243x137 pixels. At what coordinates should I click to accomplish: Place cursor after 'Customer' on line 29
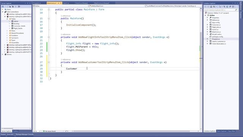pyautogui.click(x=77, y=68)
